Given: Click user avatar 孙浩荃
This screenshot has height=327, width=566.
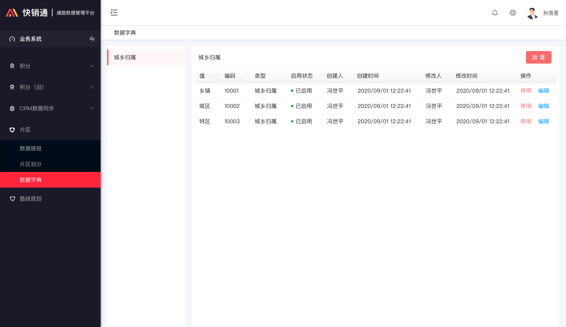Looking at the screenshot, I should tap(532, 13).
